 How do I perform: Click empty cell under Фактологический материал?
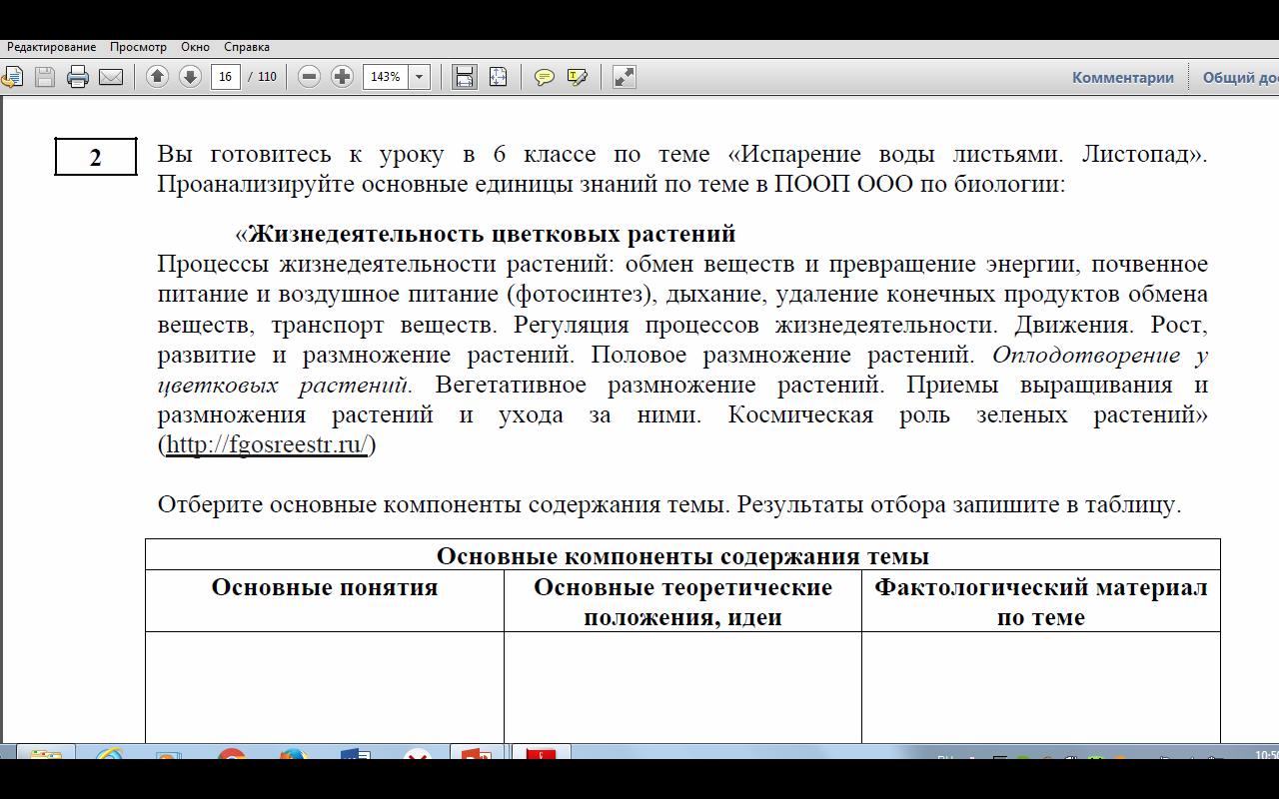(x=1041, y=687)
